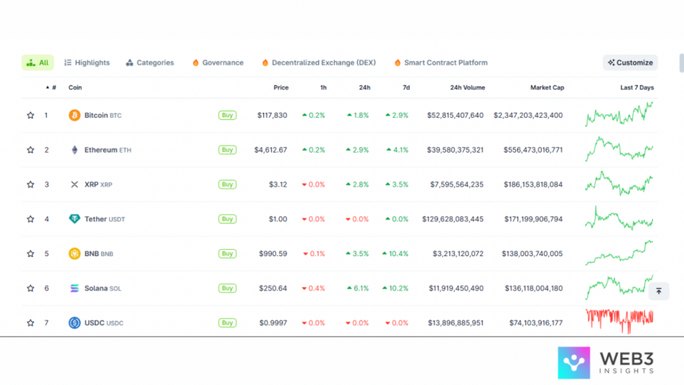Click the Solana logo icon
684x385 pixels.
75,288
